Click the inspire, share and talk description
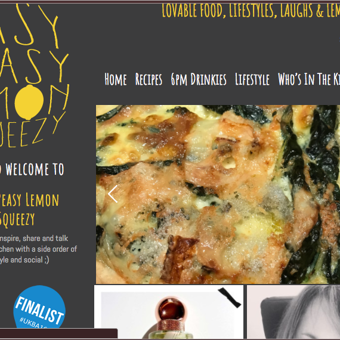This screenshot has height=340, width=340. 38,249
